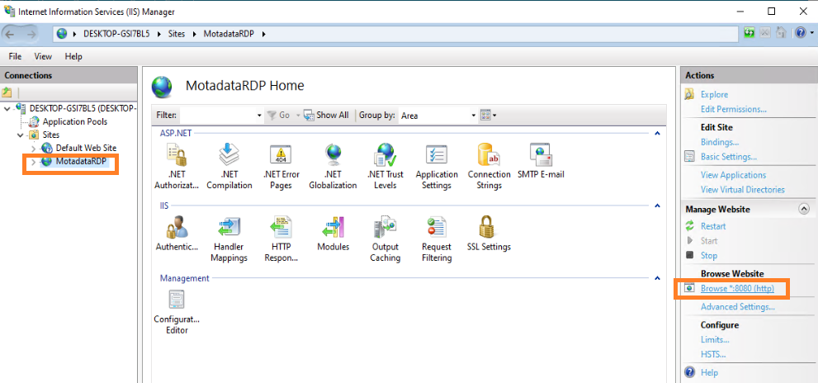Expand the Default Web Site node
The height and width of the screenshot is (383, 818).
pyautogui.click(x=33, y=149)
